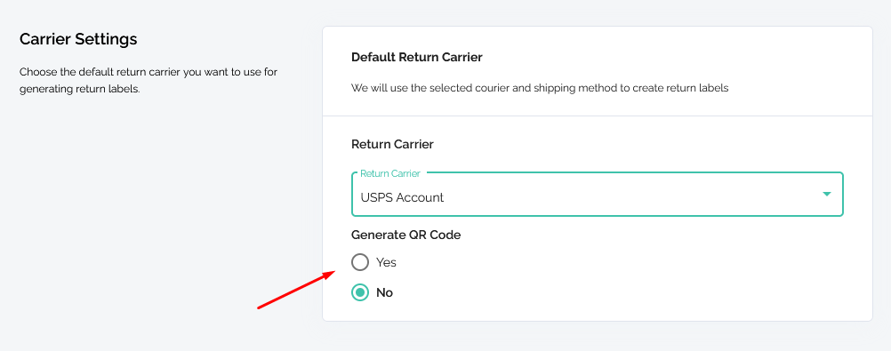Click the Return Carrier section heading
Image resolution: width=891 pixels, height=351 pixels.
click(393, 144)
